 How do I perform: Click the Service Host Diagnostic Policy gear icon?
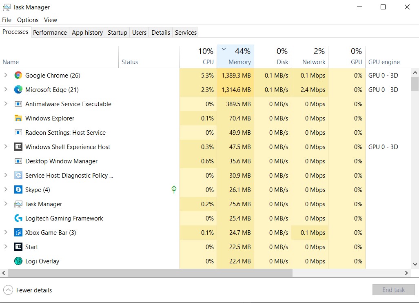tap(18, 176)
